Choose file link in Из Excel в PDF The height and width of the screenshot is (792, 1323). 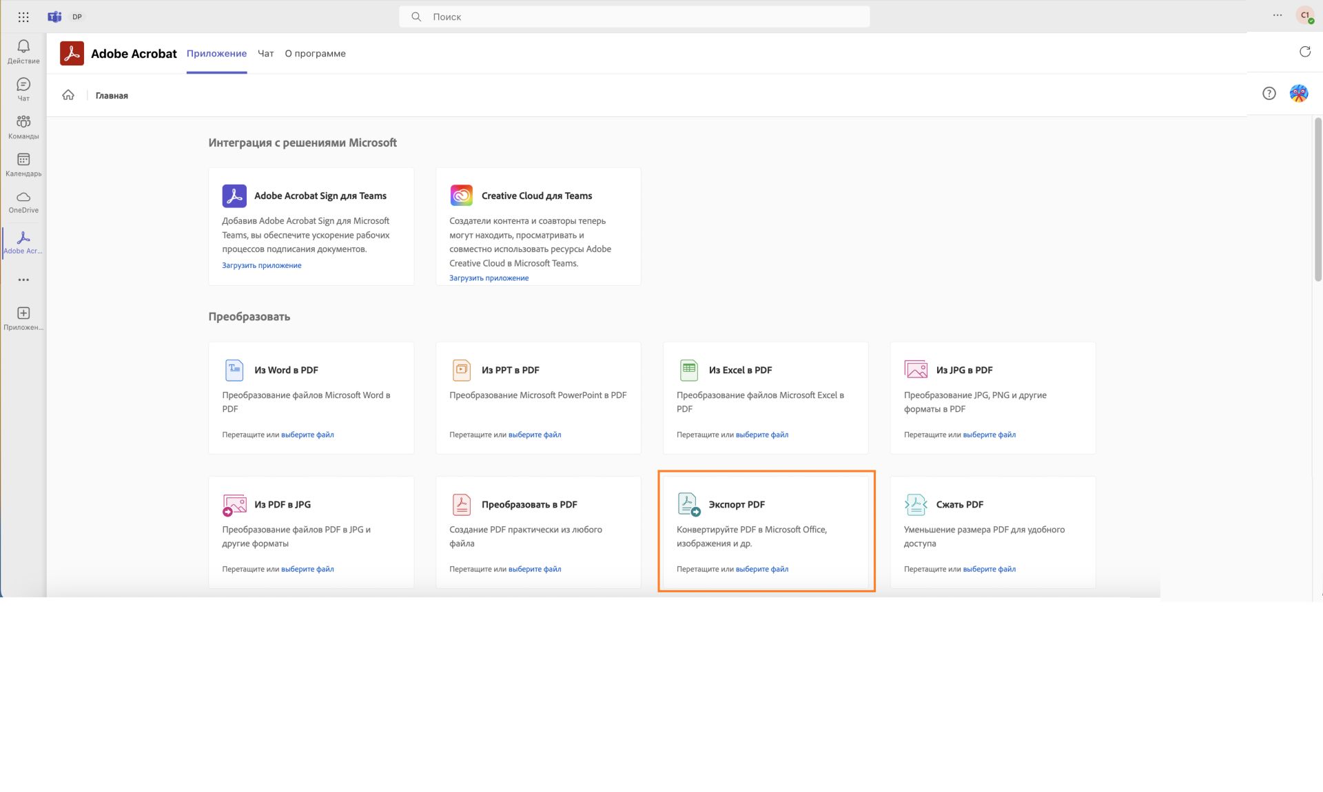tap(762, 435)
